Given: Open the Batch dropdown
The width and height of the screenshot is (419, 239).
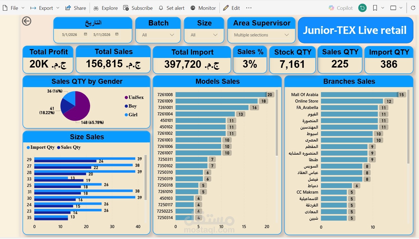Looking at the screenshot, I should (158, 35).
